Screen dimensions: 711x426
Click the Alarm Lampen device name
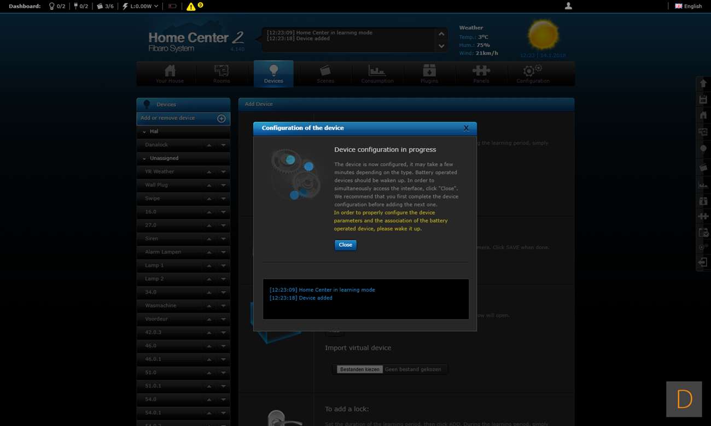(163, 252)
